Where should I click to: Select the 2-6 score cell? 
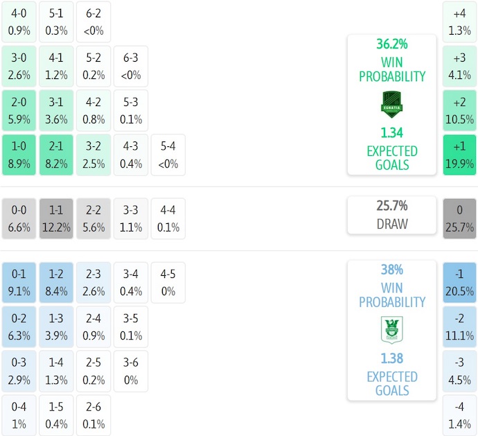click(94, 415)
